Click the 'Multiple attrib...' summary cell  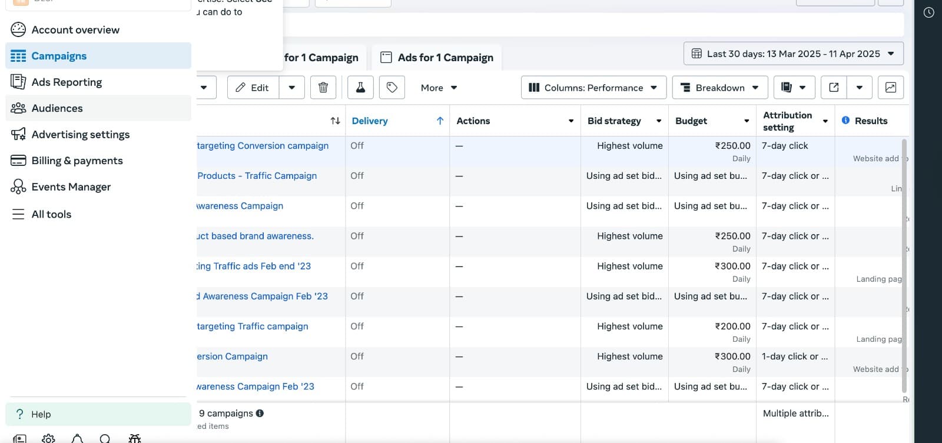point(795,413)
